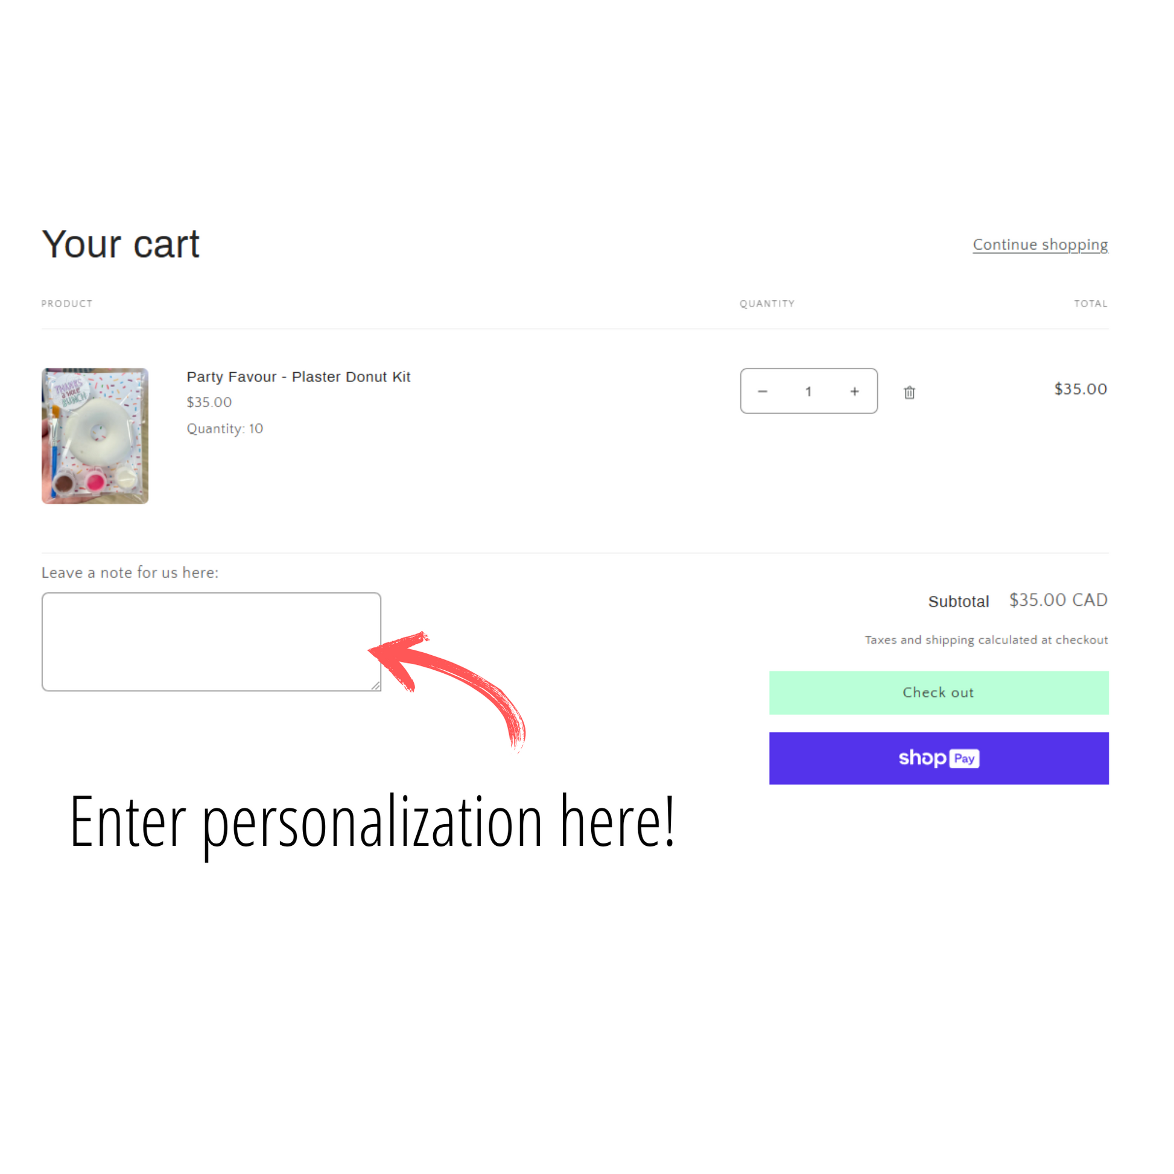Click "Leave a note for us here" label
1174x1174 pixels.
pos(130,573)
